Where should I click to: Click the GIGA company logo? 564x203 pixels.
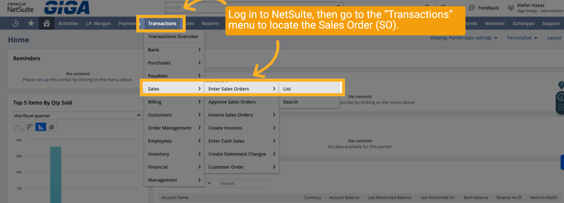67,8
